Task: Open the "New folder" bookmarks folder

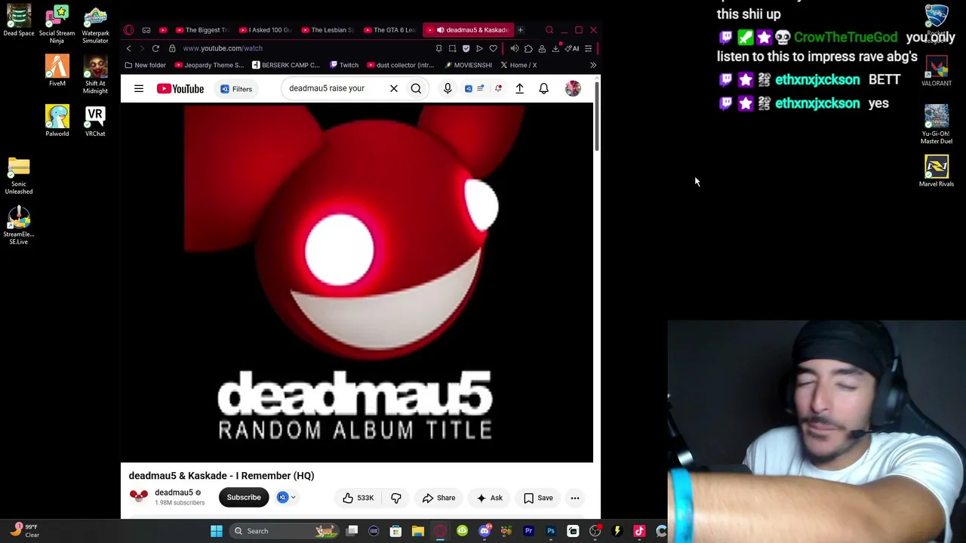Action: click(146, 65)
